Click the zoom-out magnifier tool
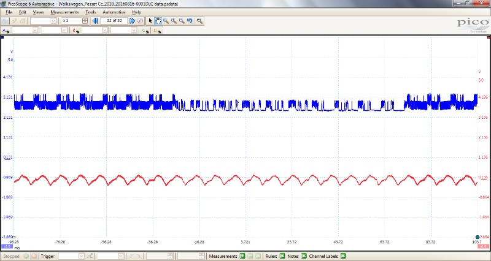 (x=182, y=21)
